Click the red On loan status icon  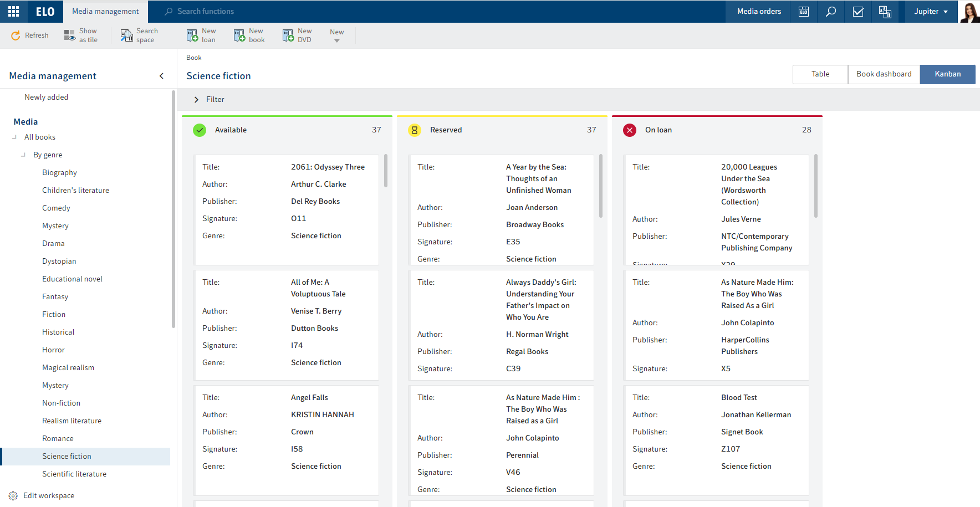coord(630,130)
